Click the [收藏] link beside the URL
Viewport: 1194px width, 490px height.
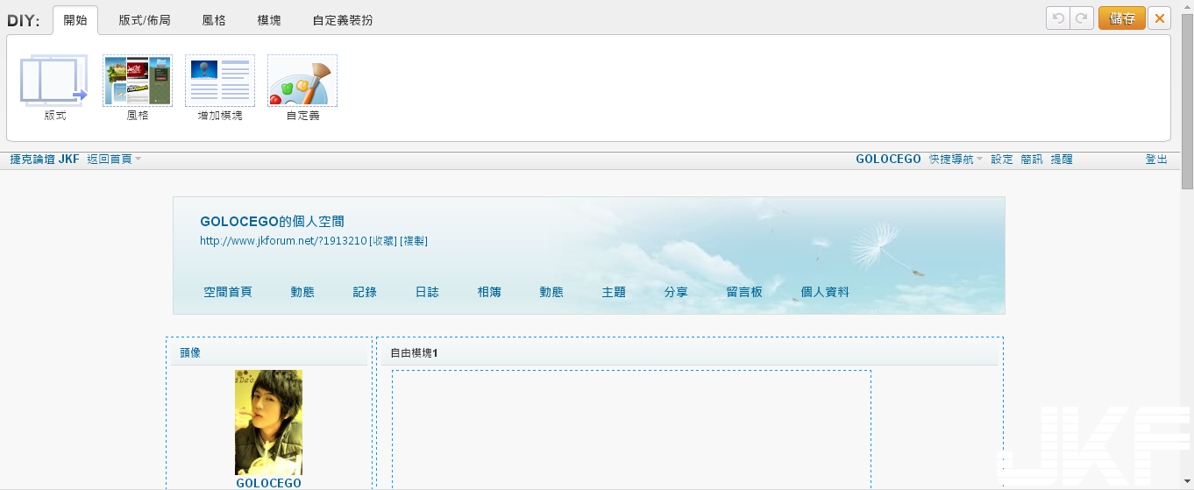(x=383, y=241)
